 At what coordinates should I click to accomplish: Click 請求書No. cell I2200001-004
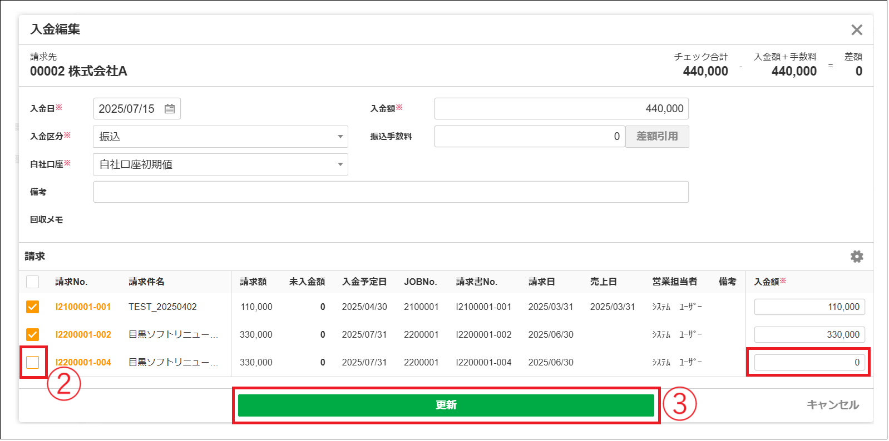pos(483,362)
